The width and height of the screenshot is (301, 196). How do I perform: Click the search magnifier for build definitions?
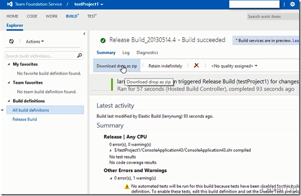79,56
